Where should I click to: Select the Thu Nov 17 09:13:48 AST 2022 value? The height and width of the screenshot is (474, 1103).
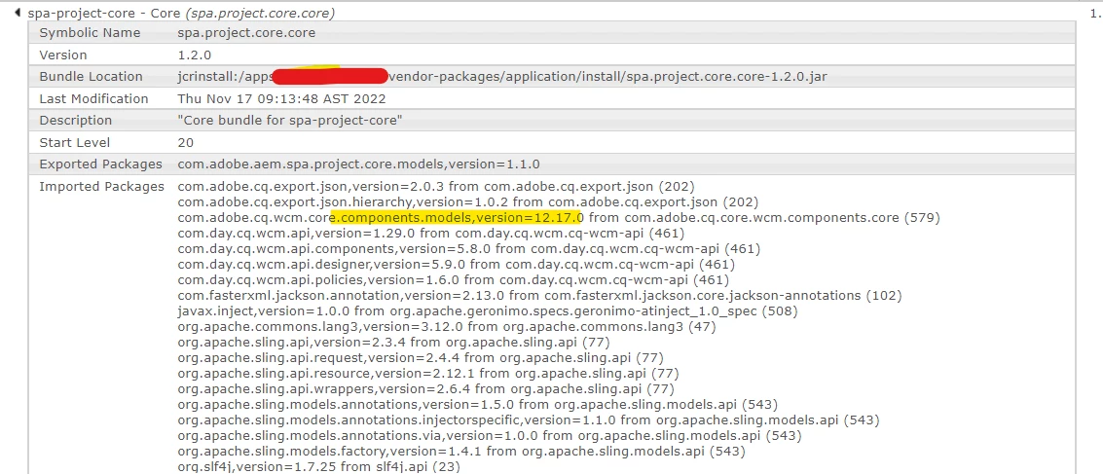pyautogui.click(x=281, y=98)
